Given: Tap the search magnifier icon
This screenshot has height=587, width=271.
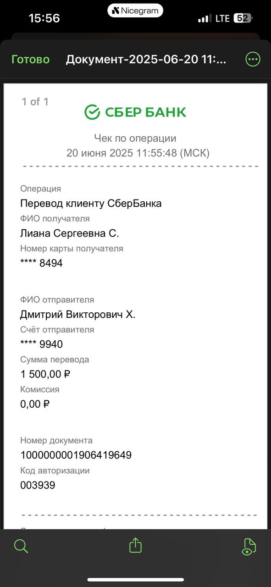Looking at the screenshot, I should click(21, 546).
